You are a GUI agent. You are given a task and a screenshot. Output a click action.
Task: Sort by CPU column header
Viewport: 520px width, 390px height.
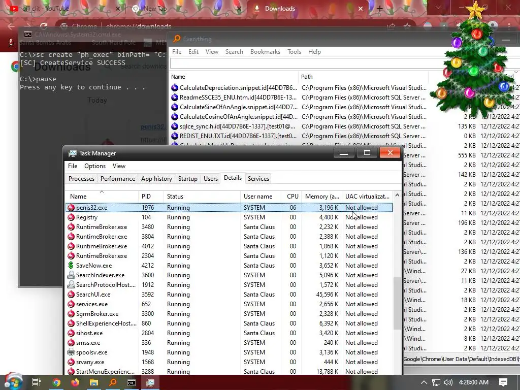pos(292,197)
